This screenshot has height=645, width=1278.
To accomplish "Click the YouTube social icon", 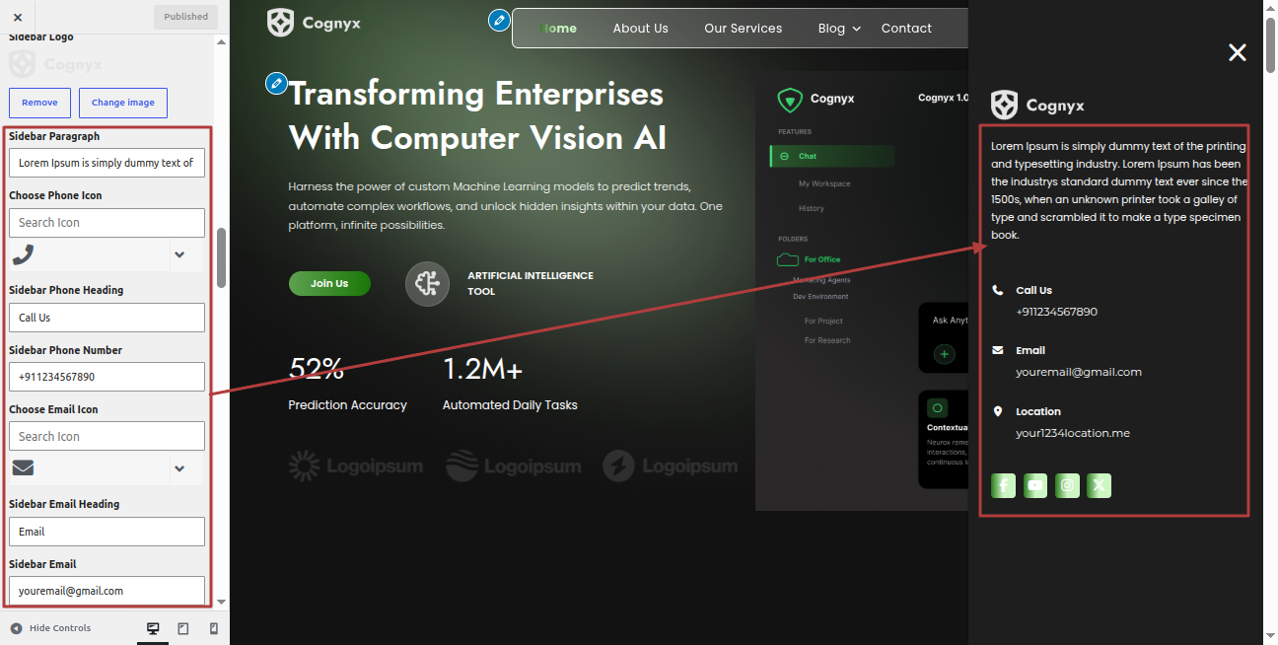I will pyautogui.click(x=1035, y=485).
